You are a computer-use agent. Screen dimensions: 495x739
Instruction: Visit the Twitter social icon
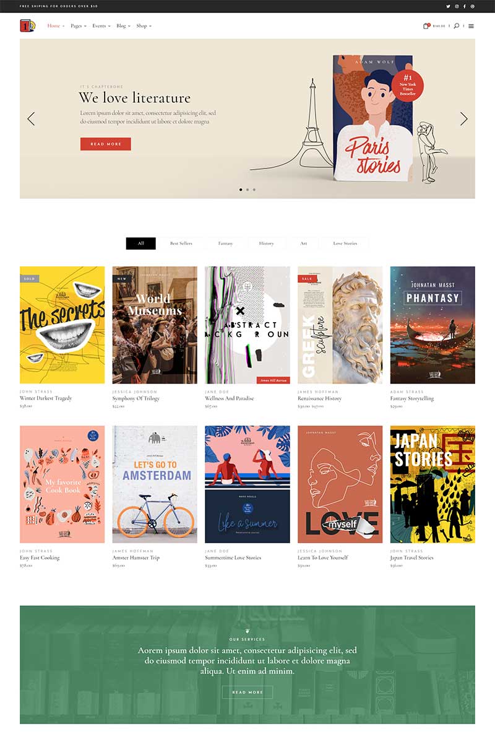pos(448,6)
